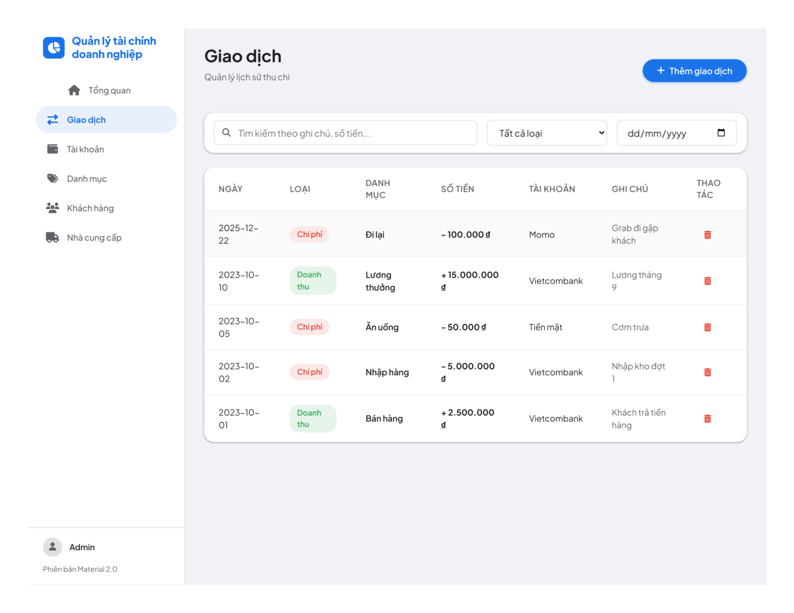Open the calendar picker icon in date field
Image resolution: width=794 pixels, height=613 pixels.
(x=721, y=133)
